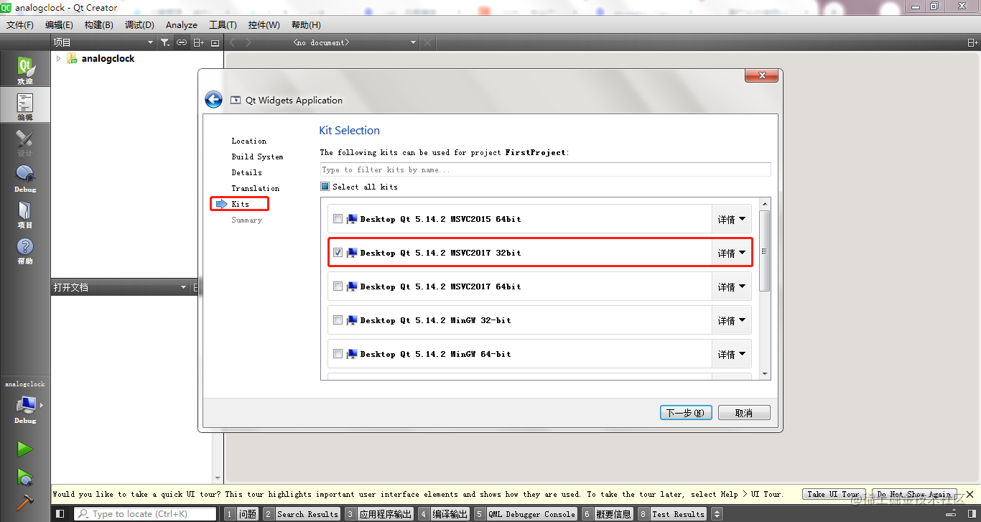Viewport: 981px width, 522px height.
Task: Open the 打开文档 pane dropdown
Action: (119, 287)
